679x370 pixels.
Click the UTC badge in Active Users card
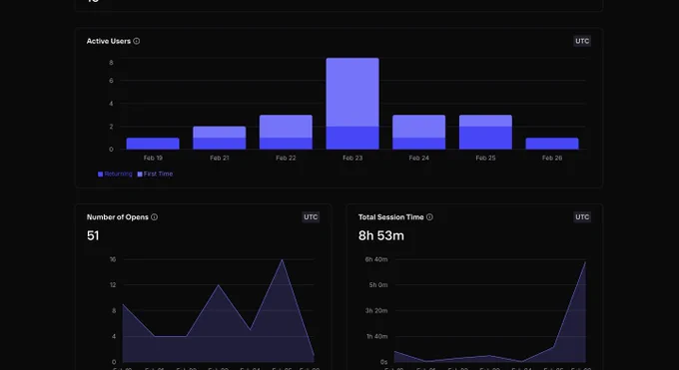582,41
